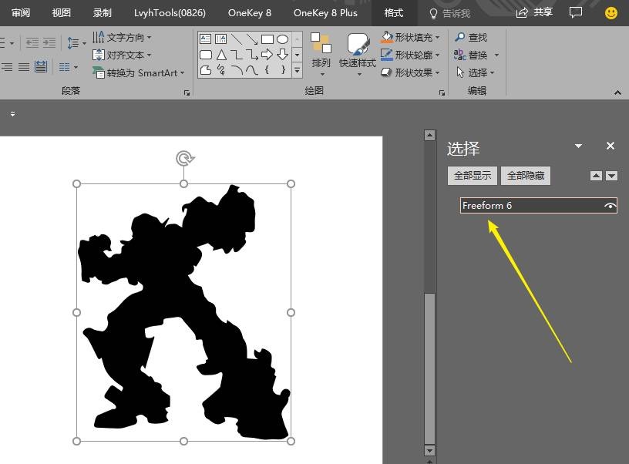Click the 共享 share button
The image size is (629, 464).
[x=534, y=12]
